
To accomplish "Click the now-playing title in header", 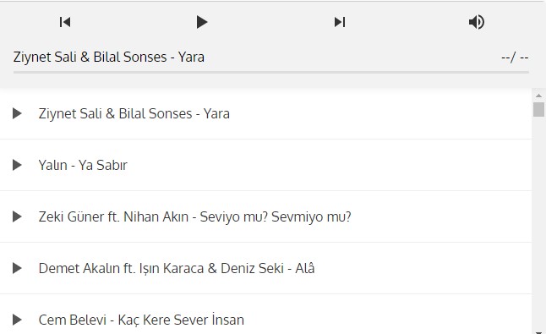I will (109, 57).
